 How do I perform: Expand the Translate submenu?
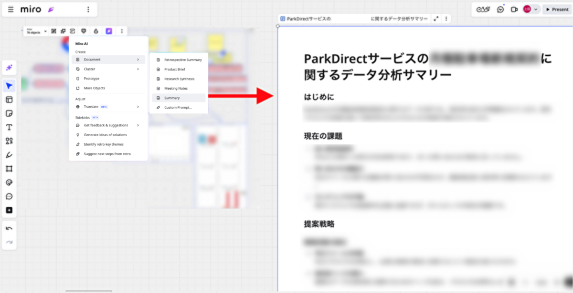108,107
